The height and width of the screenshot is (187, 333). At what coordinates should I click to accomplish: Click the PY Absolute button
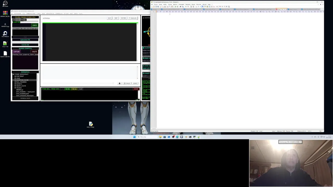[x=133, y=18]
